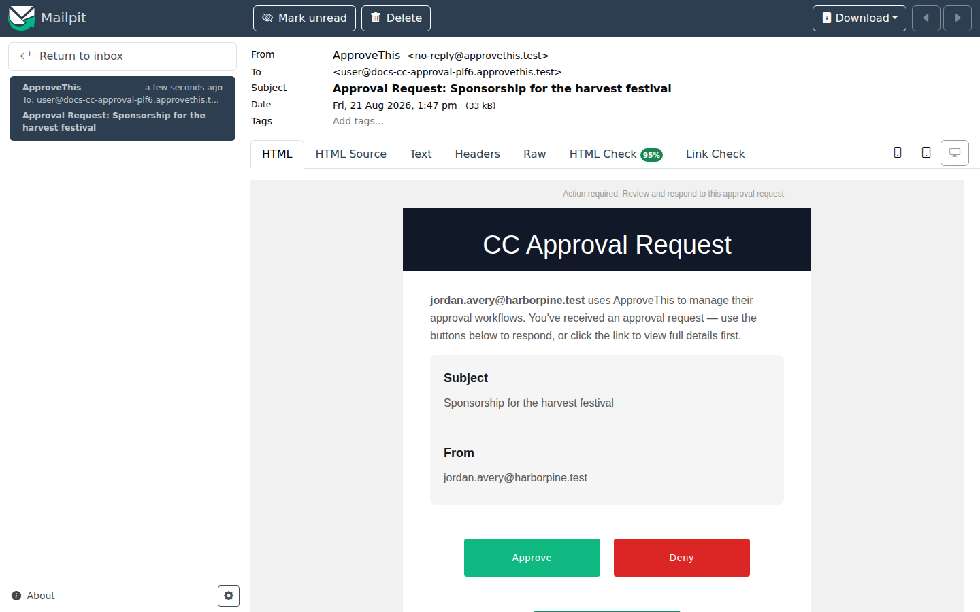The width and height of the screenshot is (980, 612).
Task: Click the 'Action required' preheader text
Action: (674, 194)
